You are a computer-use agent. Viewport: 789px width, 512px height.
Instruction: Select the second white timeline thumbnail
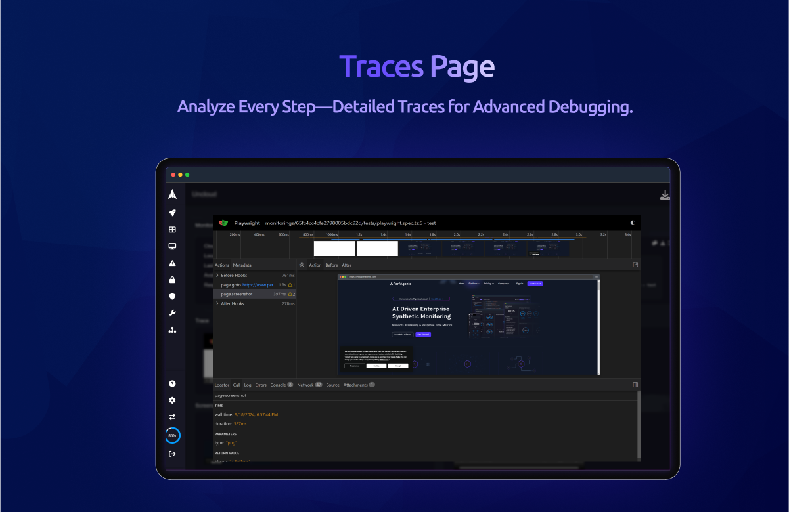[377, 248]
